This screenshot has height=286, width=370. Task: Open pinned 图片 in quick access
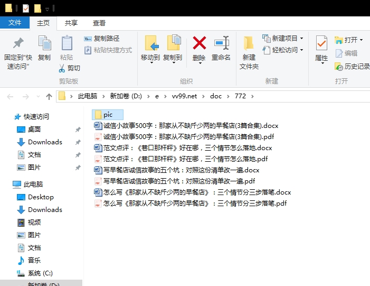pos(29,168)
